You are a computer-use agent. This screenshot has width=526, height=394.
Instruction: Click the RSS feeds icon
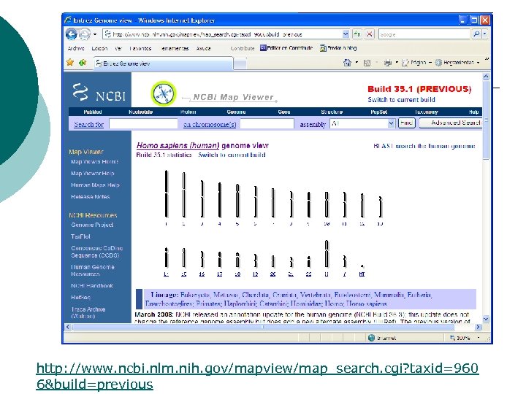coord(367,63)
